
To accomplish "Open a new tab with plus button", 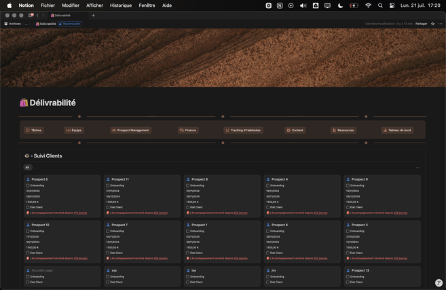I will pos(93,15).
